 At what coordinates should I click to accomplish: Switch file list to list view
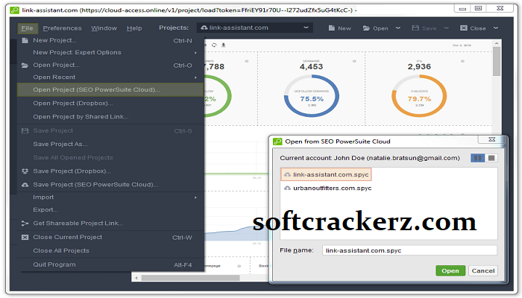(x=491, y=158)
